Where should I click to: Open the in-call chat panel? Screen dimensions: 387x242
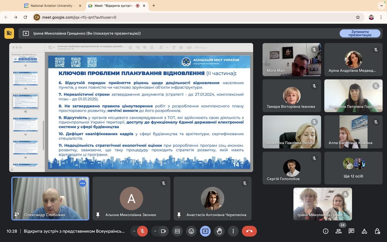coord(351,231)
